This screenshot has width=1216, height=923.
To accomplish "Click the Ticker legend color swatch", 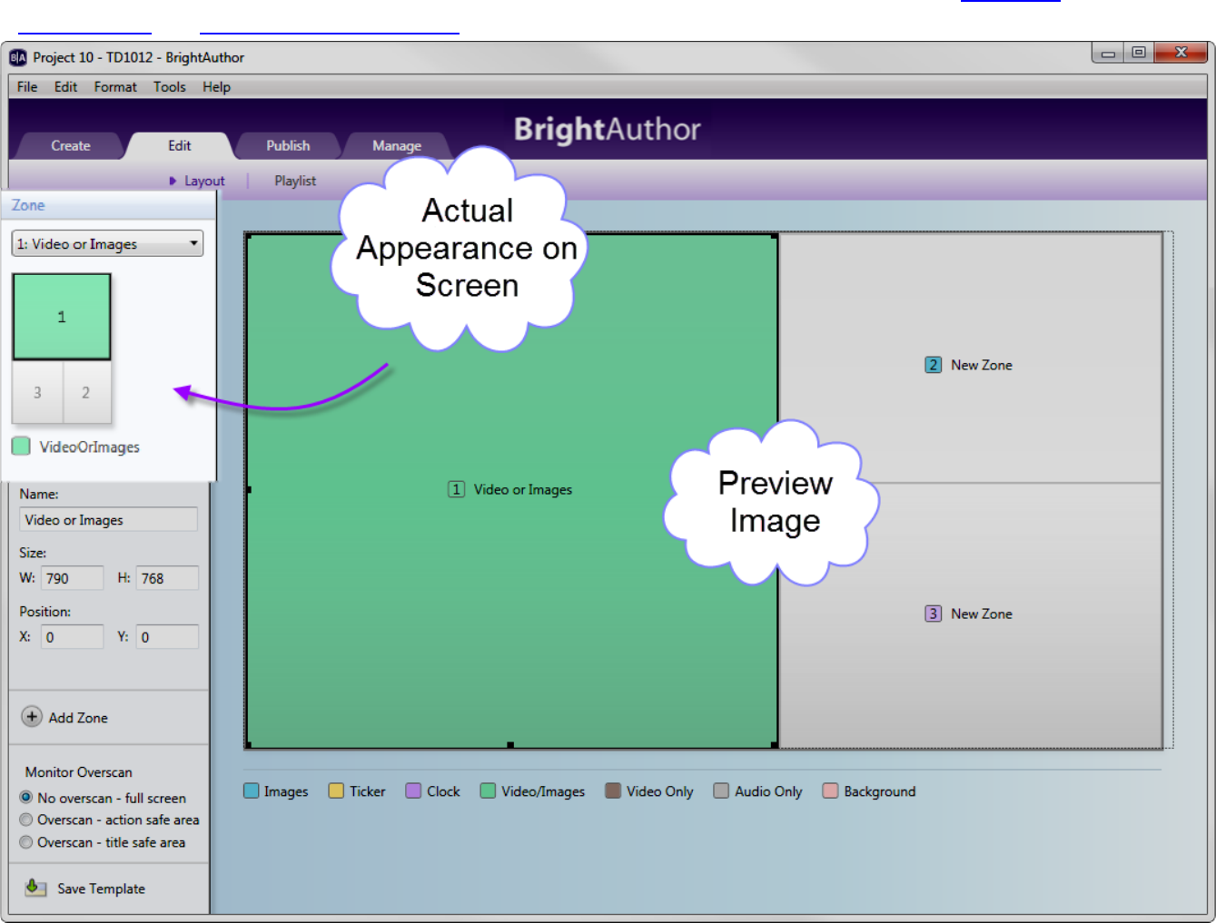I will [x=336, y=790].
